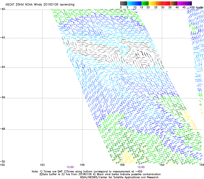The width and height of the screenshot is (204, 179).
Task: Click the gray 0-5 knots legend swatch
Action: click(x=124, y=3)
